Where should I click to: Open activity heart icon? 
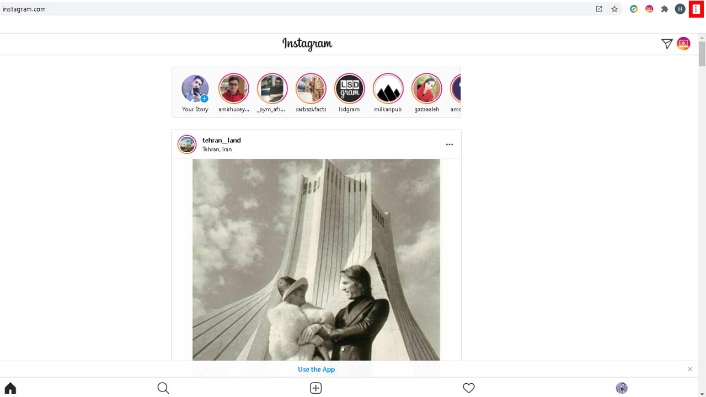[x=469, y=388]
